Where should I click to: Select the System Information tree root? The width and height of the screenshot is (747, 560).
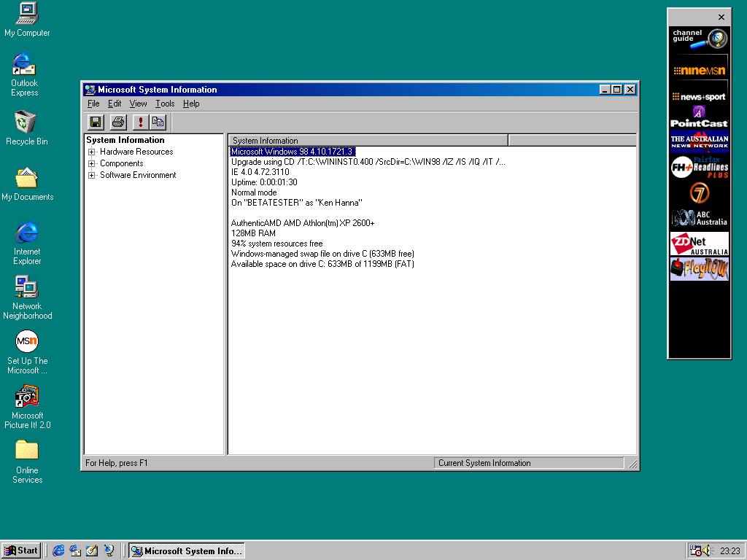(125, 140)
